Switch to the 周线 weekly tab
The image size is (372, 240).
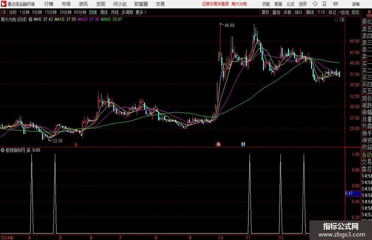[104, 12]
